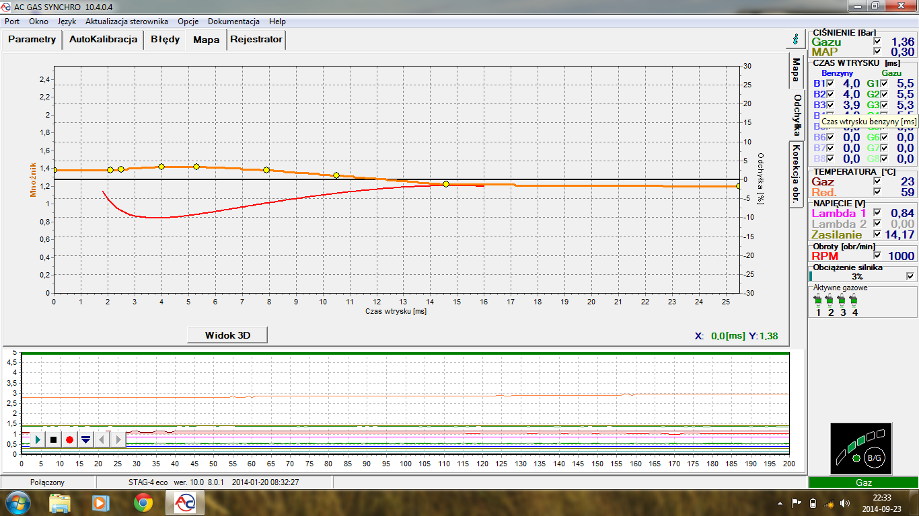Switch to the Parametry tab
Image resolution: width=919 pixels, height=516 pixels.
tap(32, 39)
